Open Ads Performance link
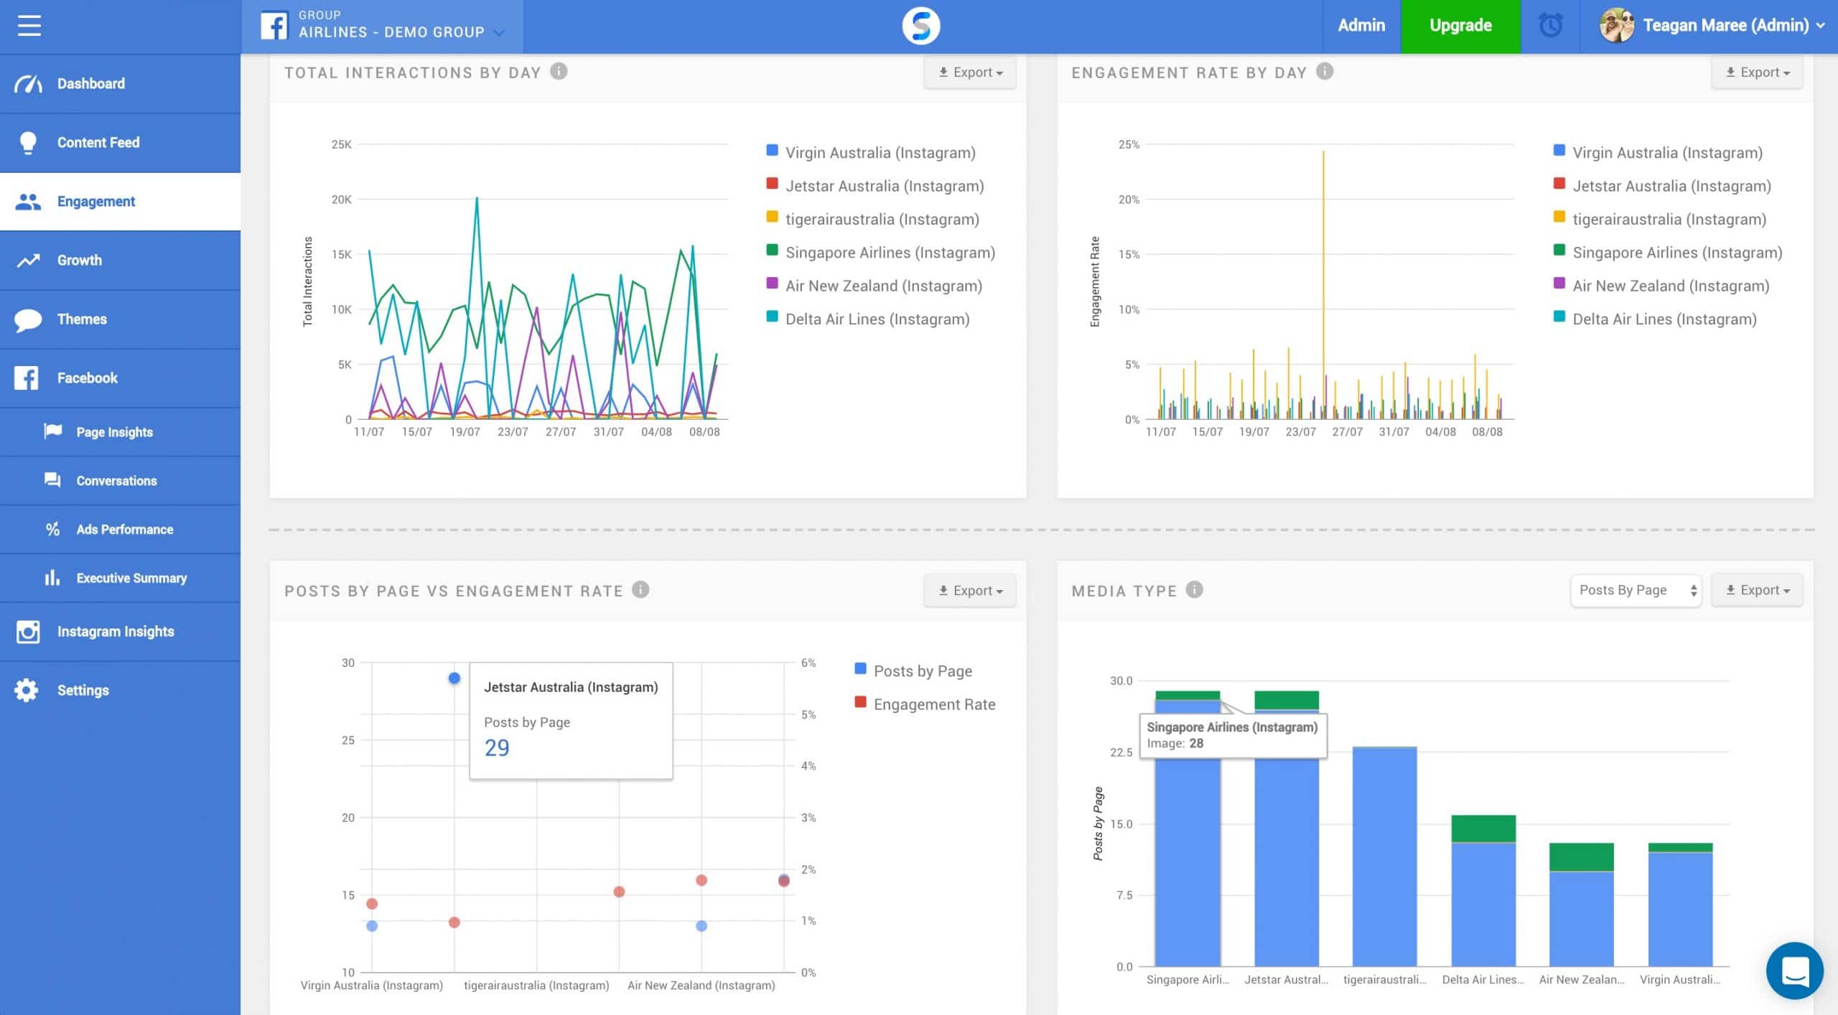This screenshot has height=1015, width=1838. (120, 530)
